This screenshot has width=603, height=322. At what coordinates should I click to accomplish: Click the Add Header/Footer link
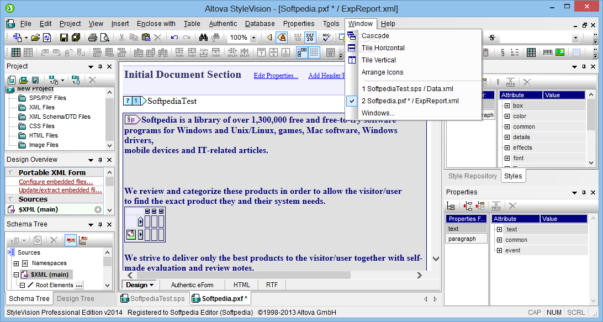coord(326,76)
